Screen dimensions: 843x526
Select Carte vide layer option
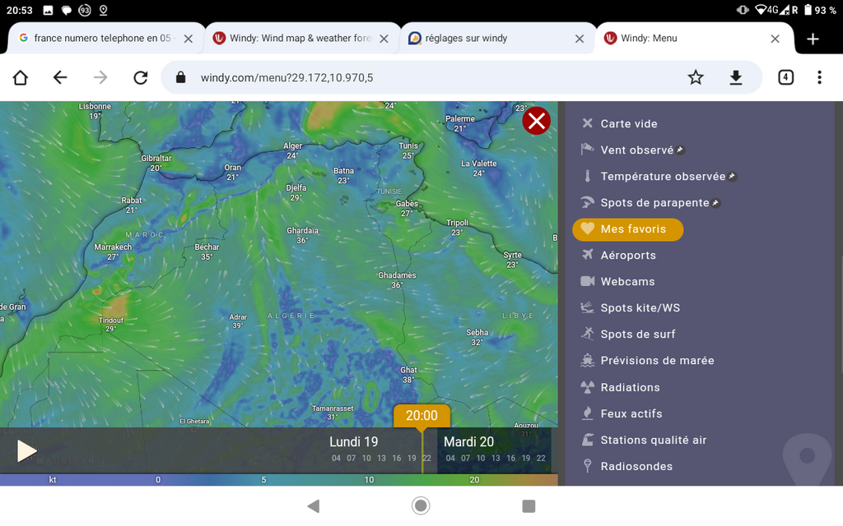628,123
